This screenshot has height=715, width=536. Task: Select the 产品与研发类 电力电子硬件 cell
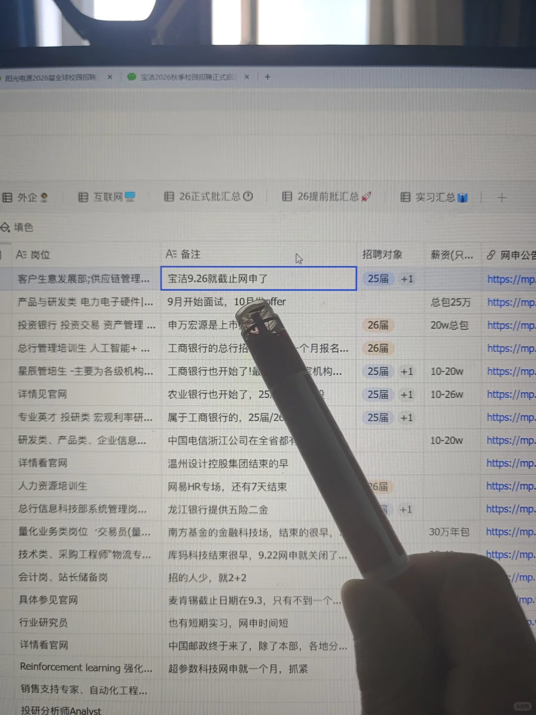[x=85, y=302]
